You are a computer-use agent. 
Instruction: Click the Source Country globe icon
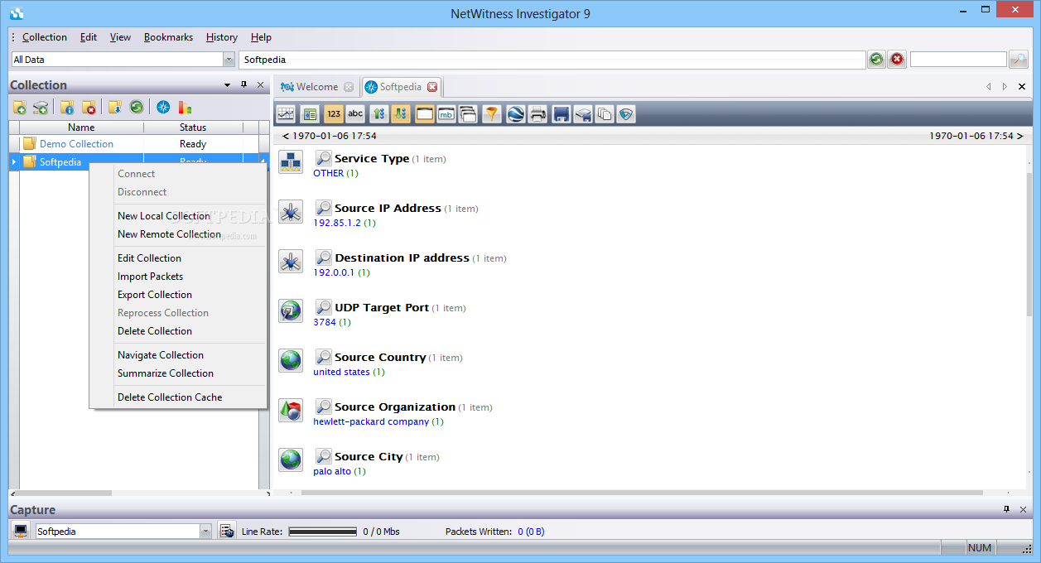tap(291, 361)
